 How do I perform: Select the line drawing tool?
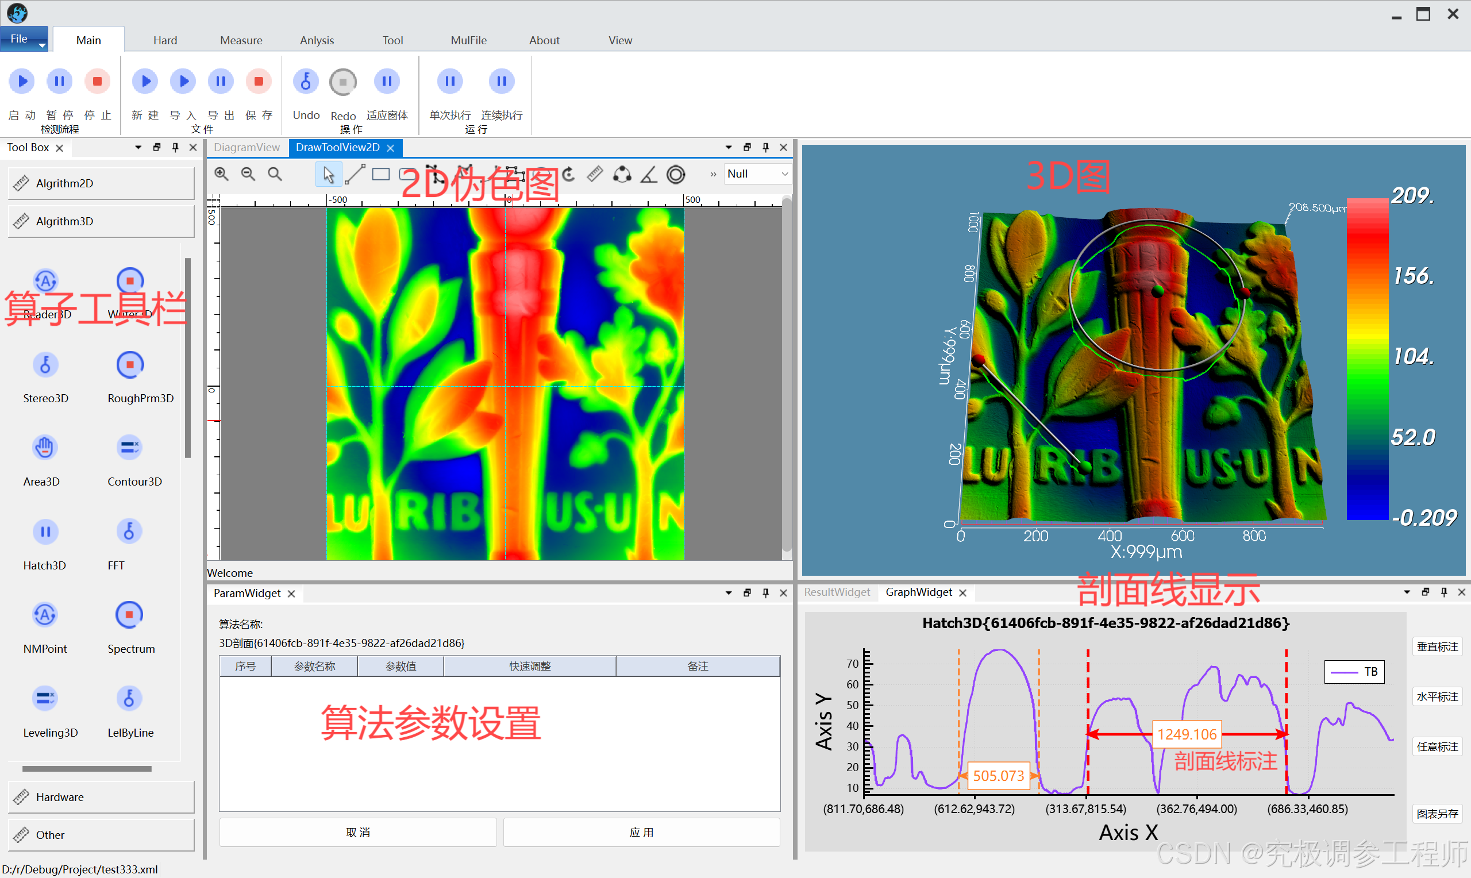click(355, 174)
